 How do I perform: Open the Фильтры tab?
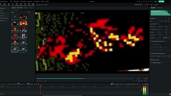click(x=25, y=5)
